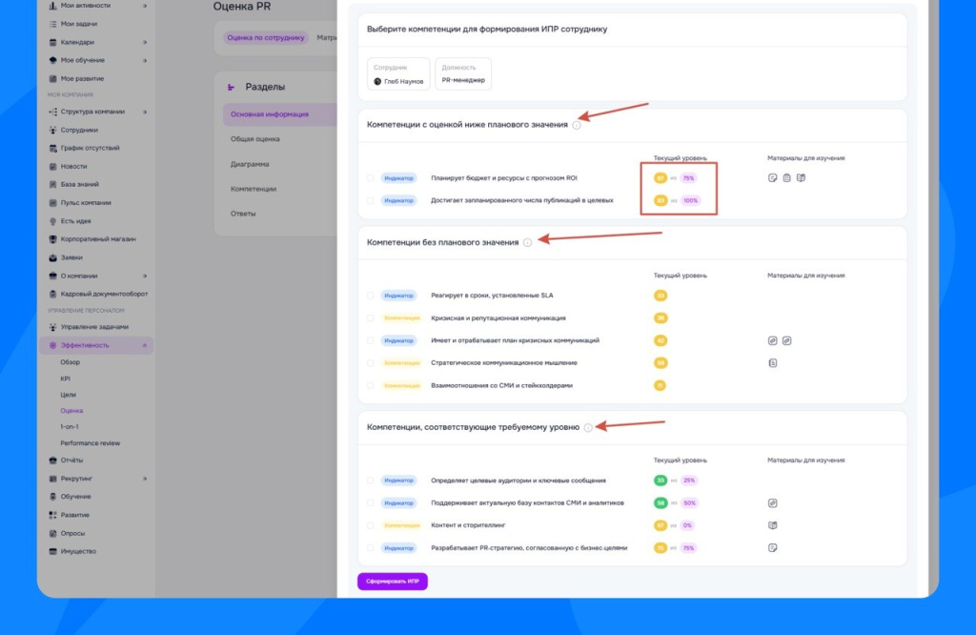The width and height of the screenshot is (976, 635).
Task: Click the База знаний icon
Action: (53, 184)
